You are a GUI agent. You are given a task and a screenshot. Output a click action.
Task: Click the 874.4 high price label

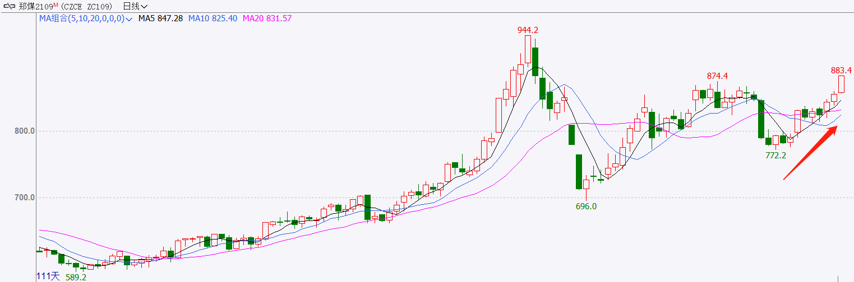point(717,76)
